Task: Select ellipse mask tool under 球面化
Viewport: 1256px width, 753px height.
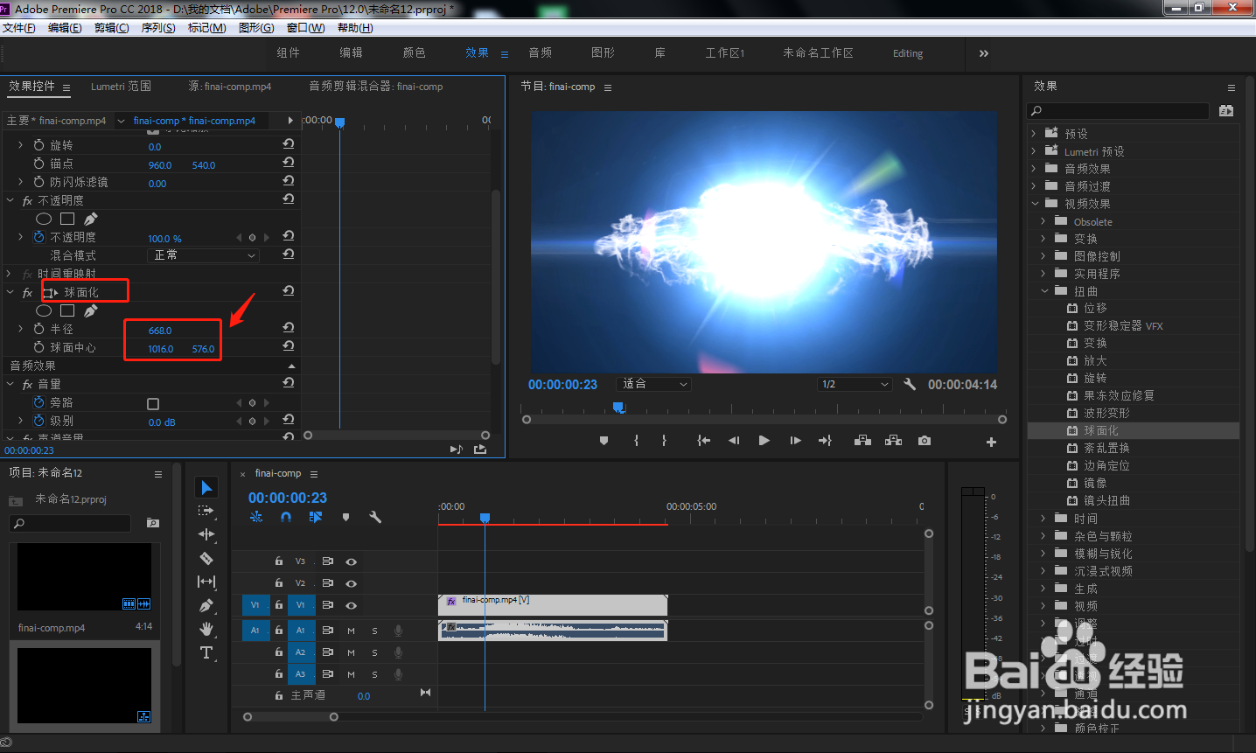Action: tap(44, 310)
